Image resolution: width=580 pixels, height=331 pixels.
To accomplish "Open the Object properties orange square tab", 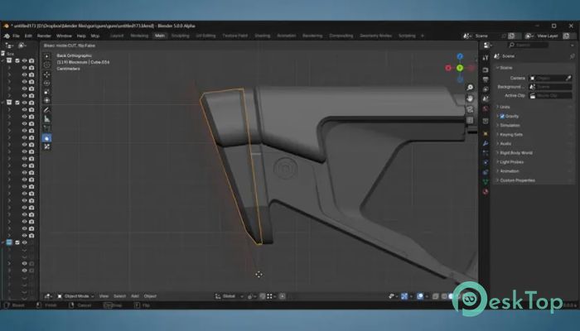I will (486, 133).
